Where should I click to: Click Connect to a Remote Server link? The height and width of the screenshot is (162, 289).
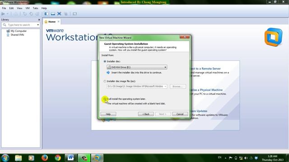pos(205,69)
